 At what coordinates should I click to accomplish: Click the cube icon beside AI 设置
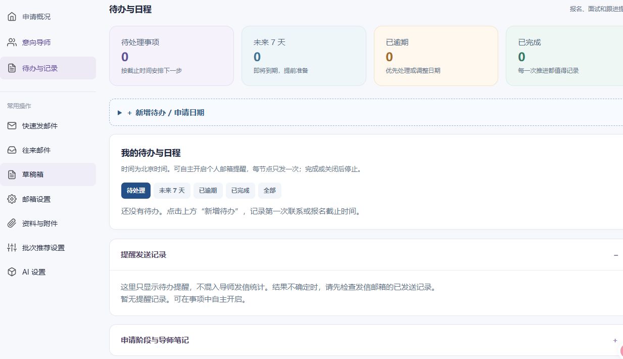click(x=12, y=272)
